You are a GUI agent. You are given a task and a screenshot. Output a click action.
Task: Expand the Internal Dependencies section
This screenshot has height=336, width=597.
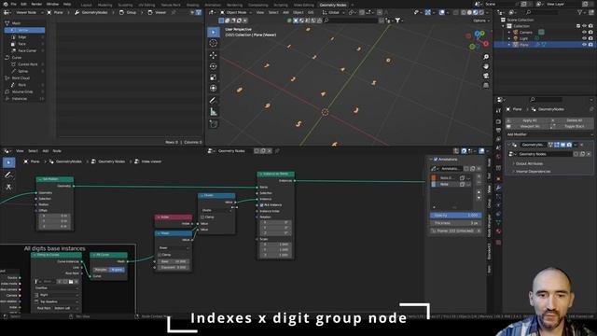[x=531, y=172]
